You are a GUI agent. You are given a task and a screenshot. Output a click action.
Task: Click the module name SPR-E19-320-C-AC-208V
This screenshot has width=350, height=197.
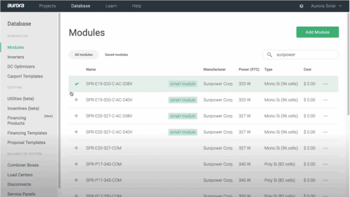click(x=109, y=84)
